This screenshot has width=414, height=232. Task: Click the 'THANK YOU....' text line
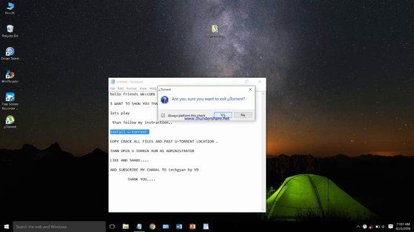click(141, 179)
